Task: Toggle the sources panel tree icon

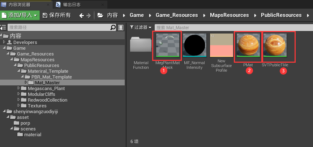Action: [x=3, y=27]
